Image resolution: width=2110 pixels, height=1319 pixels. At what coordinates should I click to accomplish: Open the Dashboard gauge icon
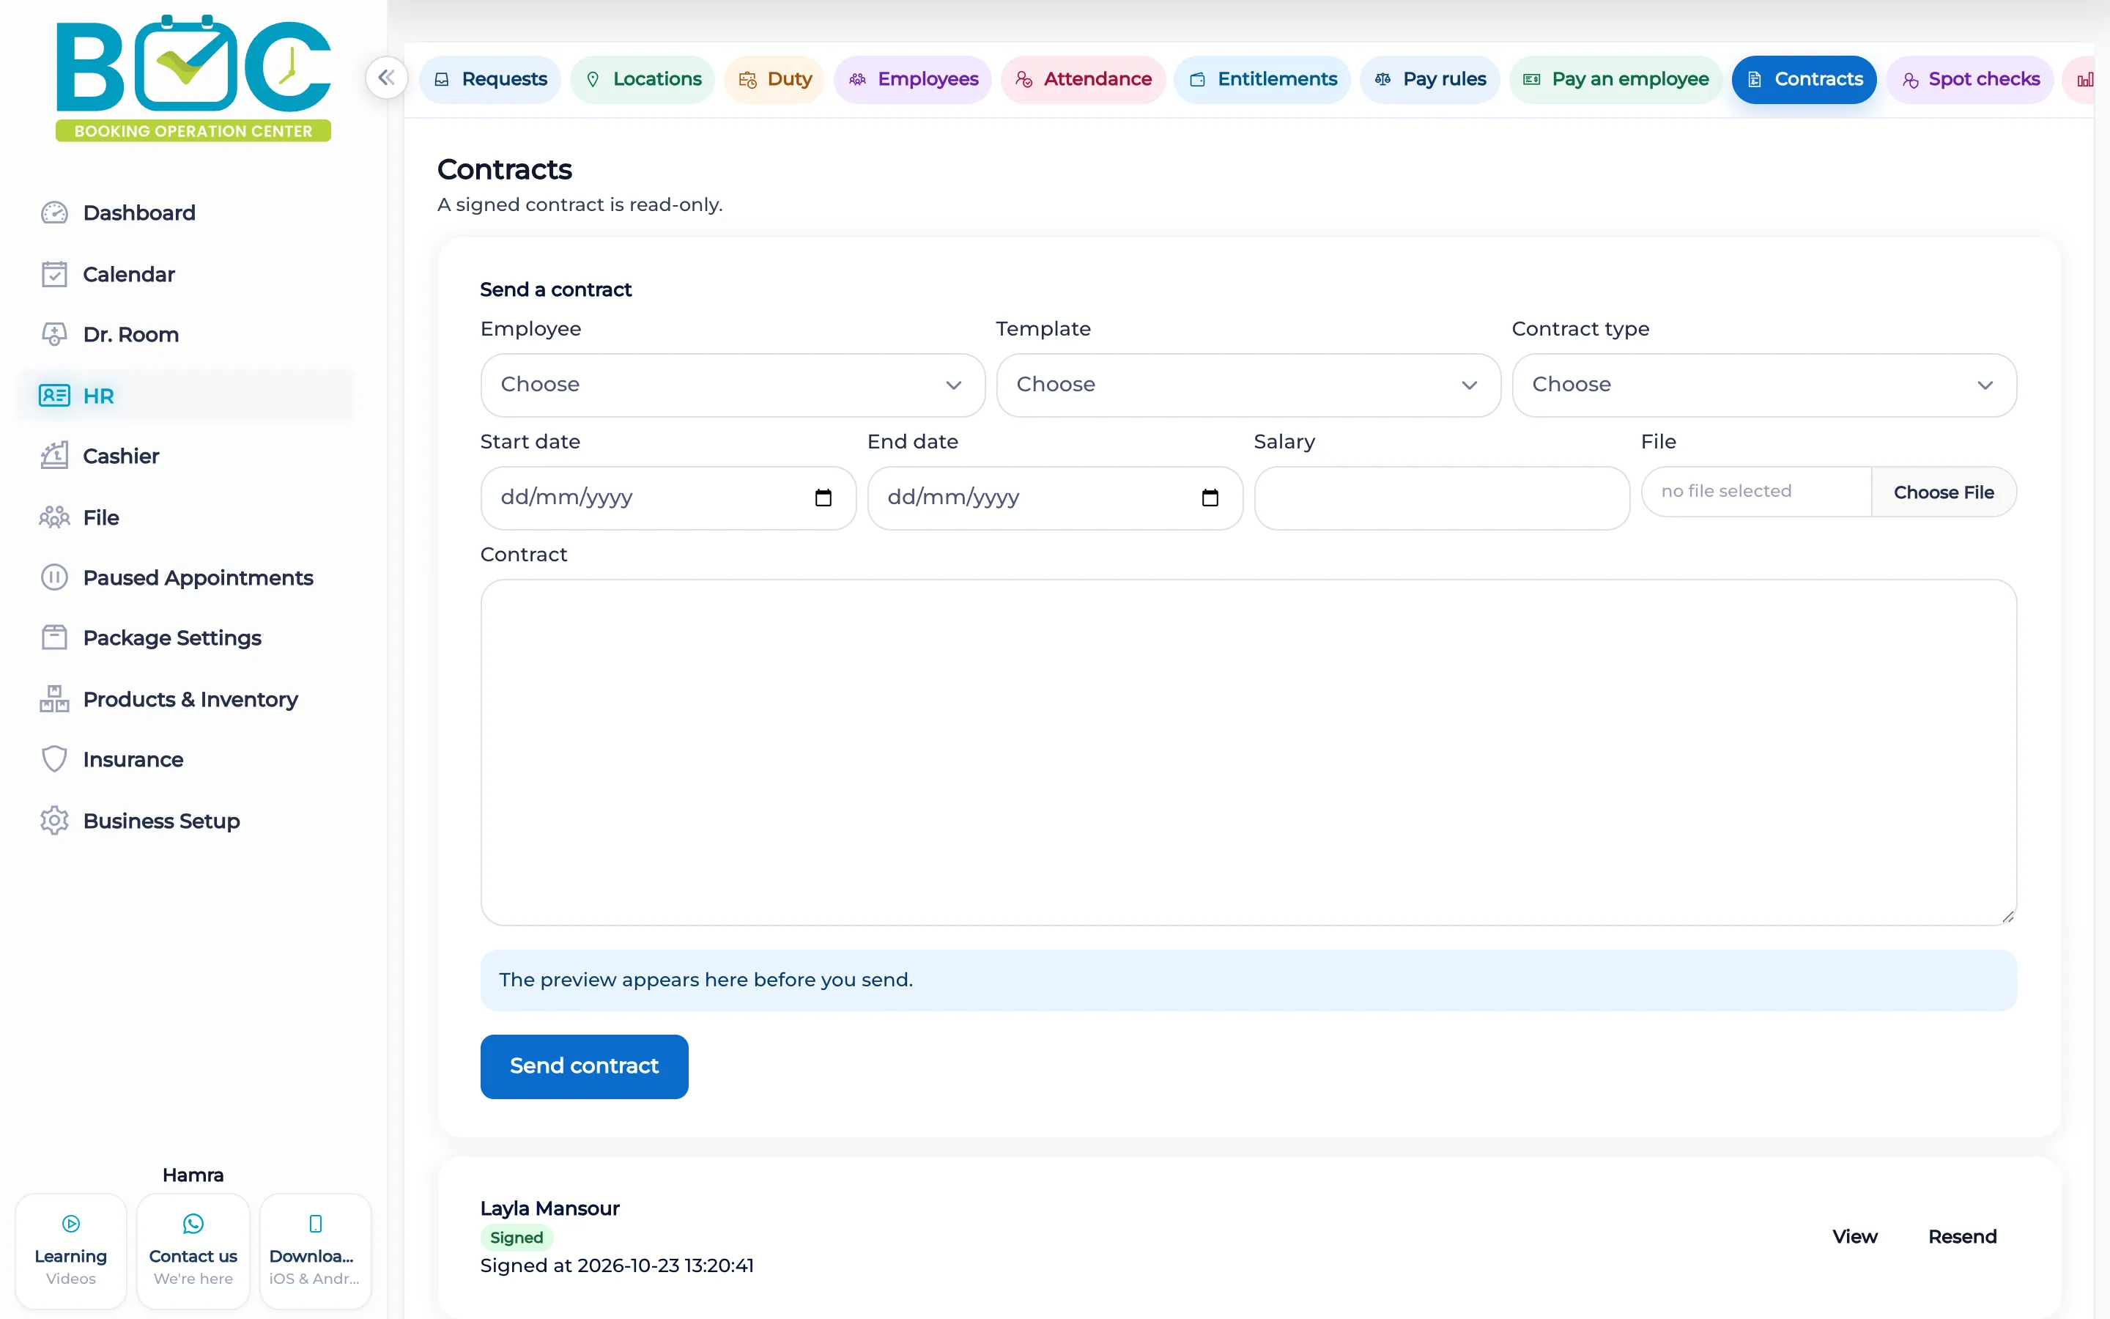[x=54, y=213]
